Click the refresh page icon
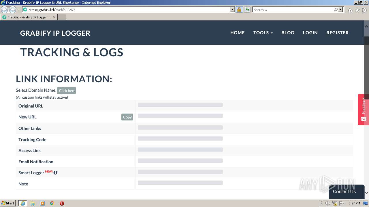 247,9
